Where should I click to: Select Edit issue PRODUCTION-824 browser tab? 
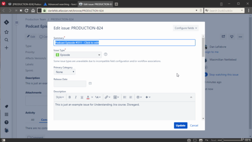pos(95,4)
